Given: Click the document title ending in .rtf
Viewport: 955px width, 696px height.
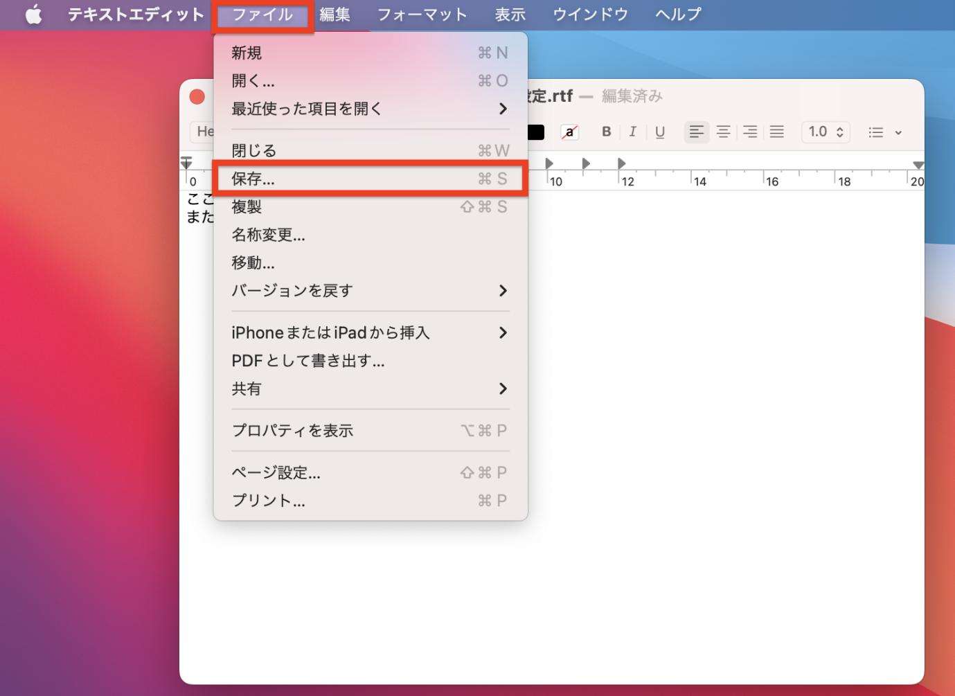Looking at the screenshot, I should click(549, 96).
